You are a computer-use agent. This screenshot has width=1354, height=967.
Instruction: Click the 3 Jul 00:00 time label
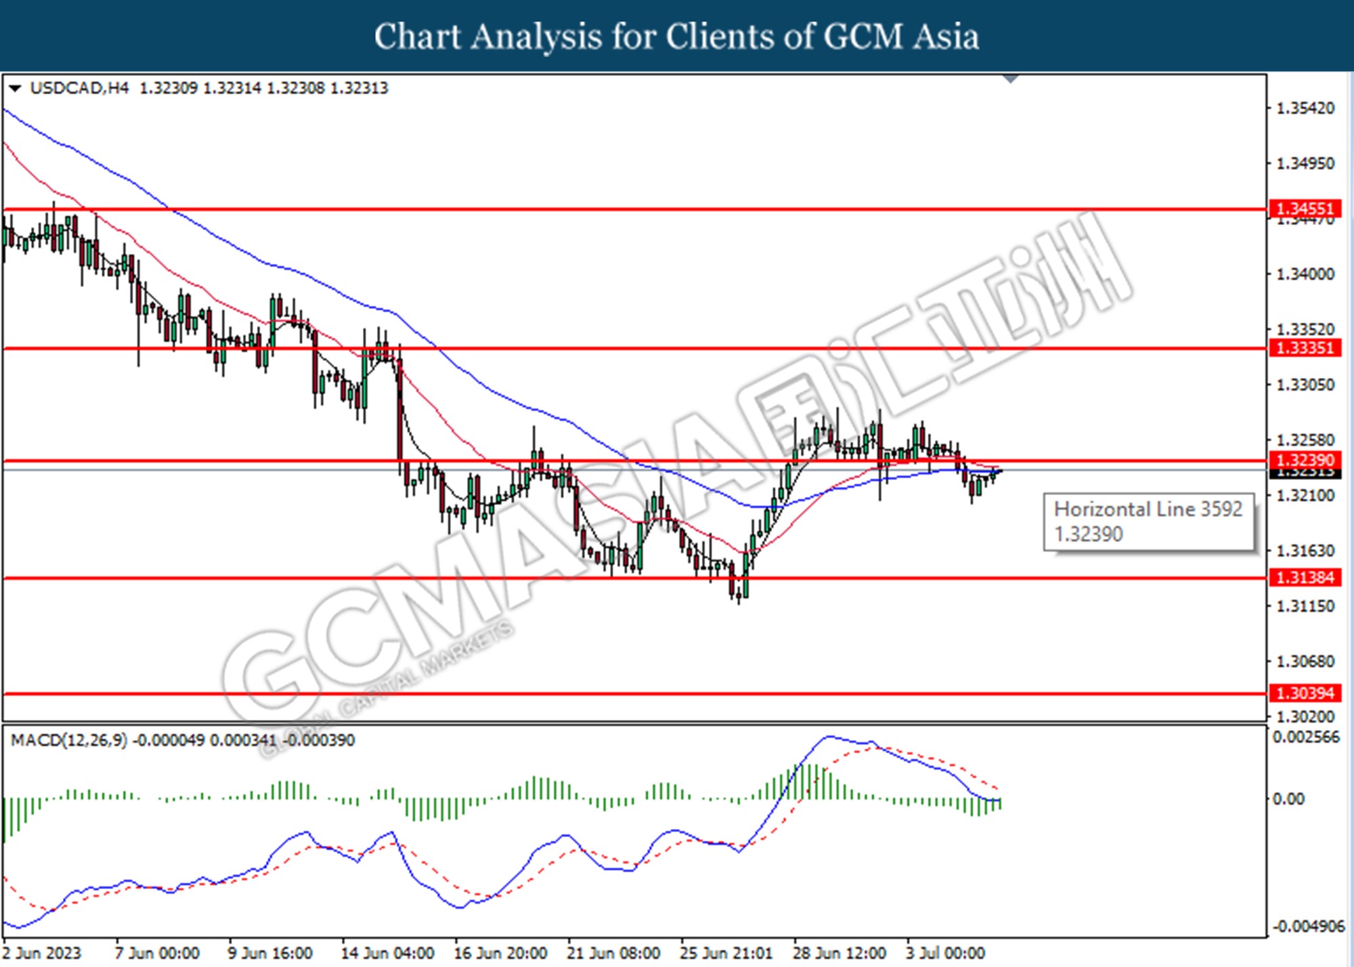946,953
